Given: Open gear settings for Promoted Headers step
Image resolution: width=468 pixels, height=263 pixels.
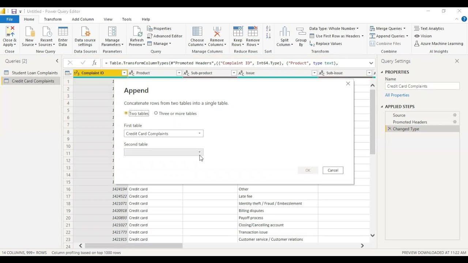Looking at the screenshot, I should tap(455, 122).
